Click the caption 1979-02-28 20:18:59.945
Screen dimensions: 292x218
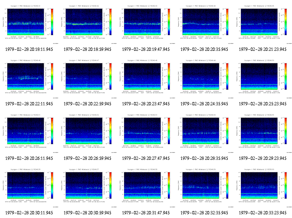tap(88, 49)
